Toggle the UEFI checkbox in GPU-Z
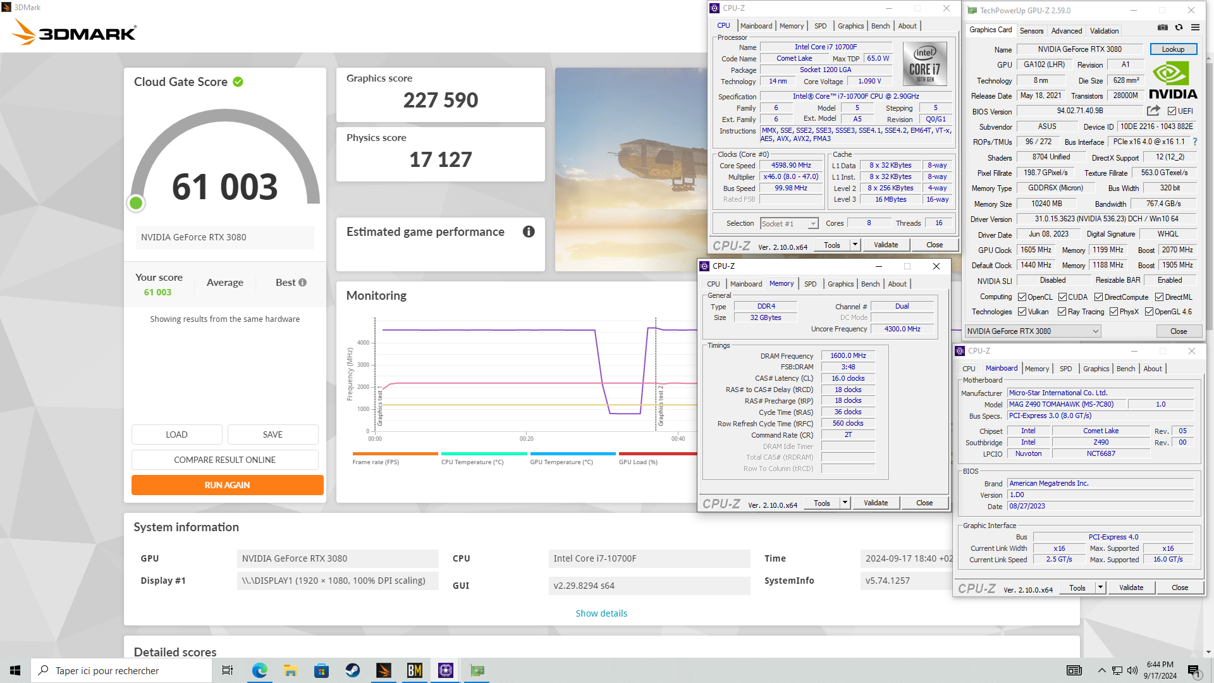 click(x=1172, y=111)
